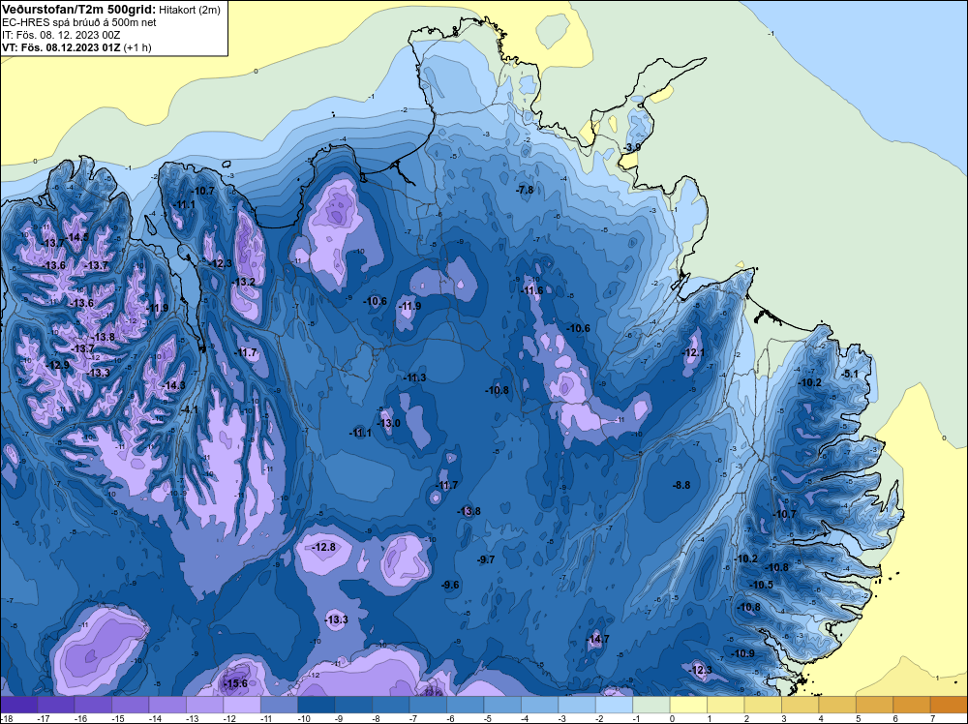Click the -15.6 temperature label
968x724 pixels.
tap(236, 684)
